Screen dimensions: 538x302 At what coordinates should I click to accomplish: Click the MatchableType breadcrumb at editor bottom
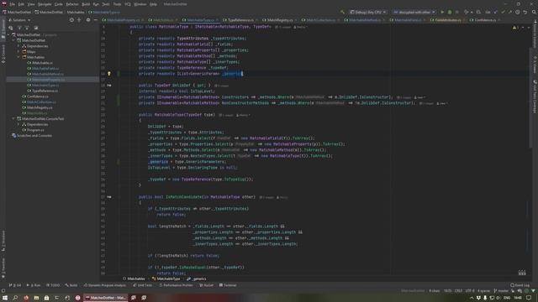(166, 279)
